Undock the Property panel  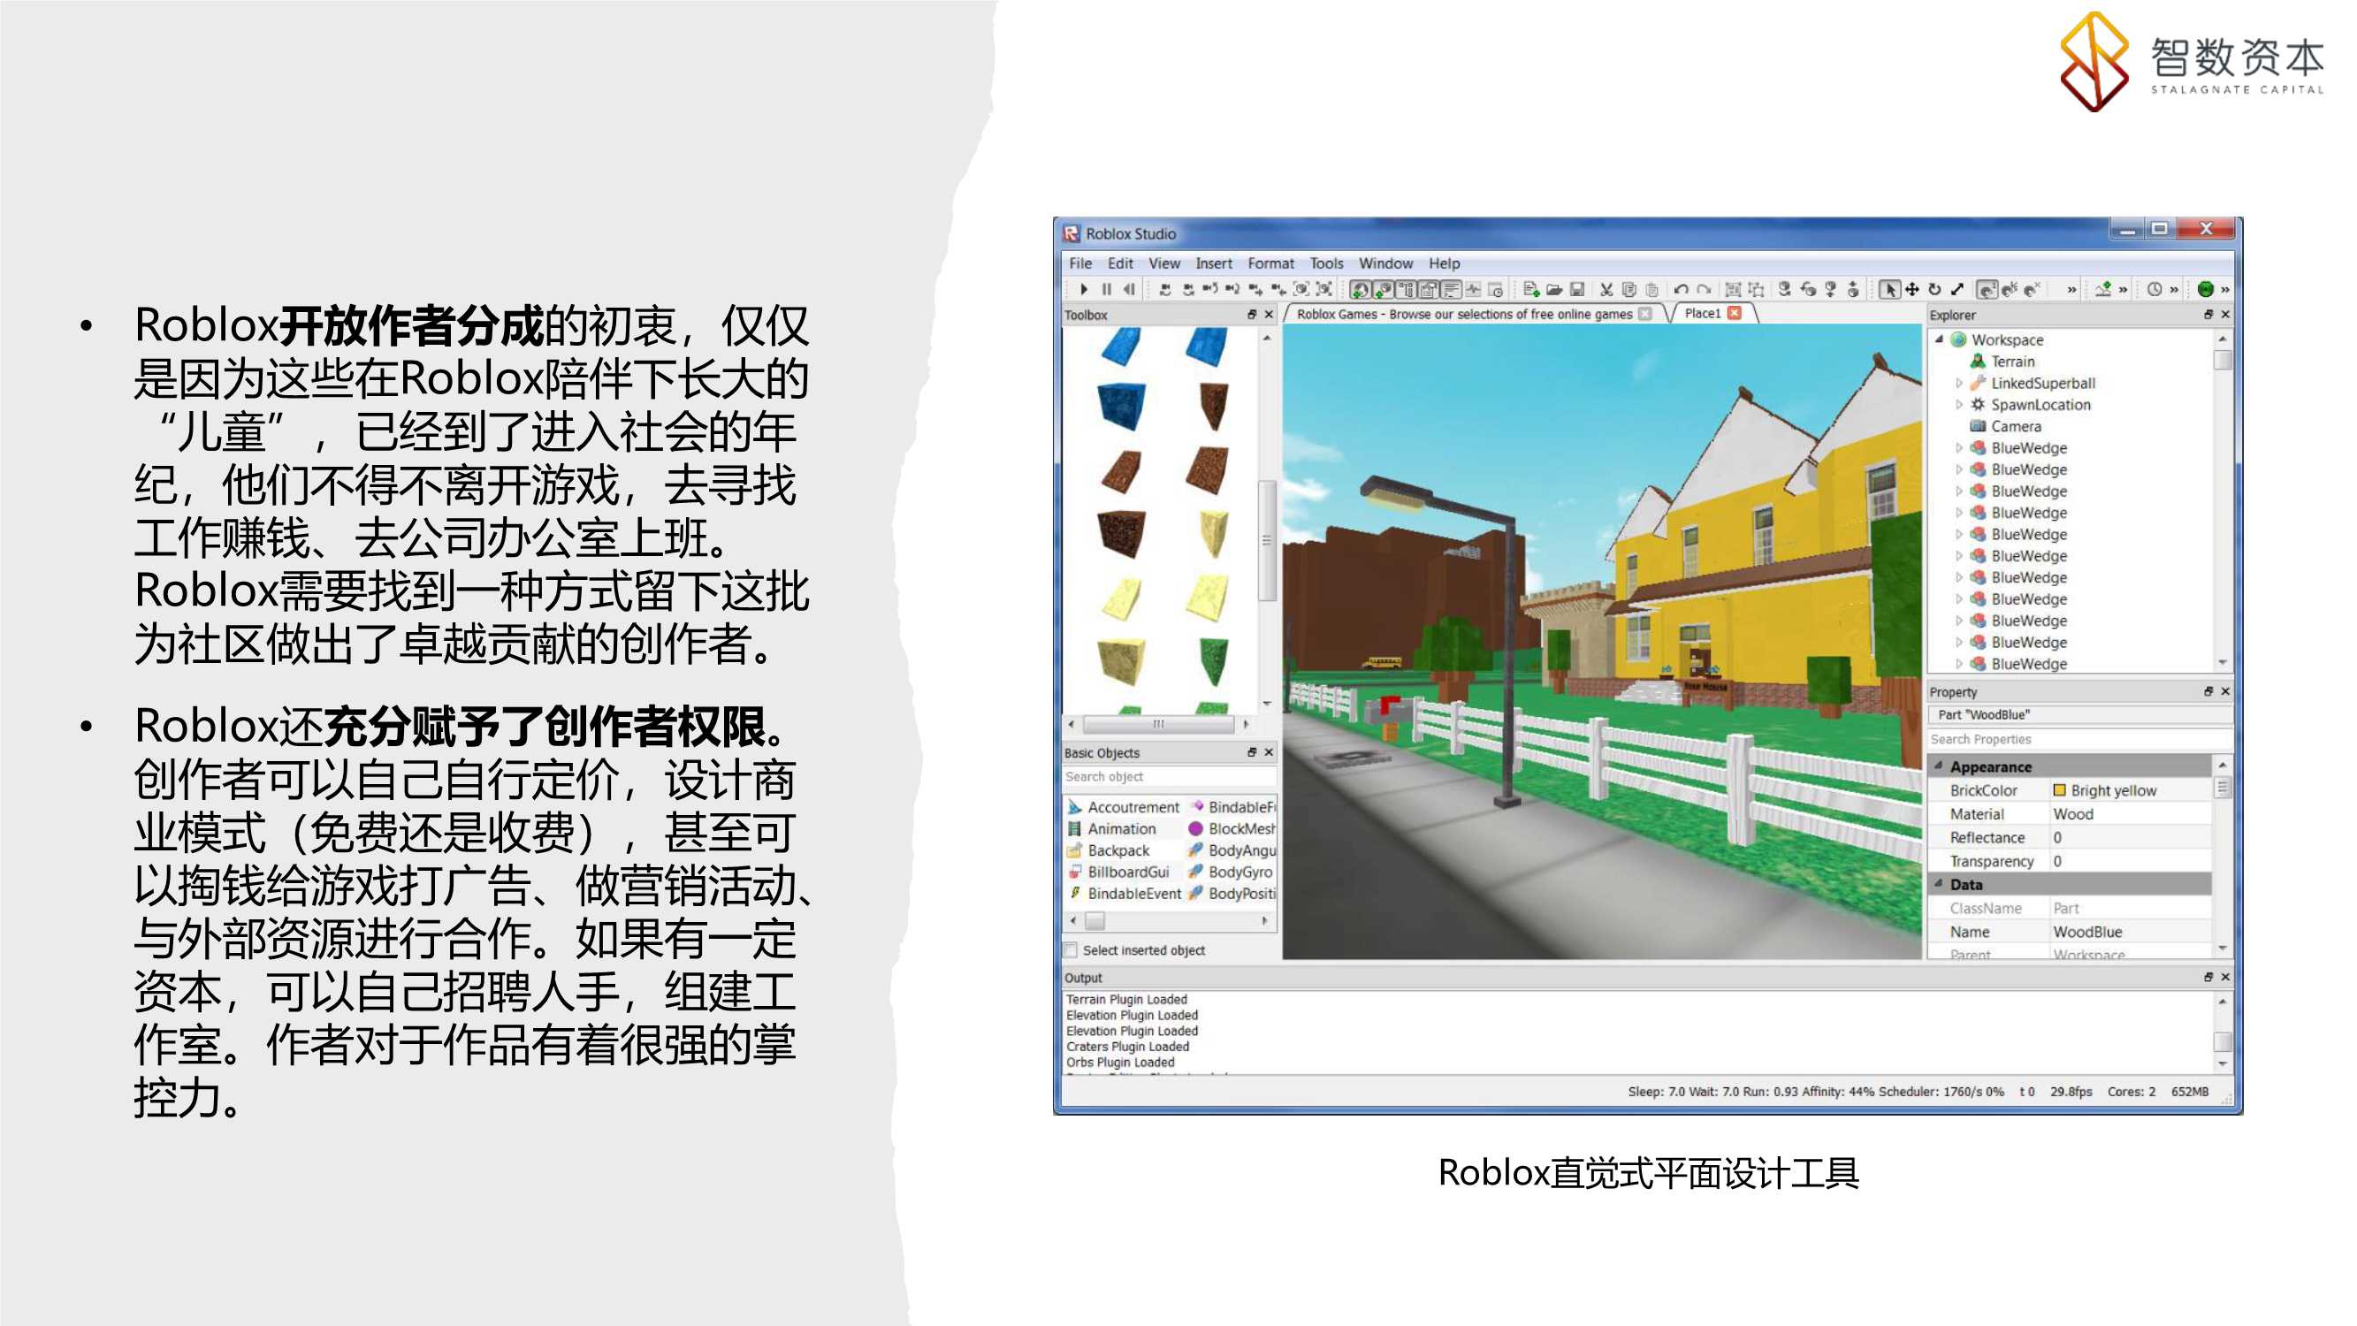[2208, 692]
